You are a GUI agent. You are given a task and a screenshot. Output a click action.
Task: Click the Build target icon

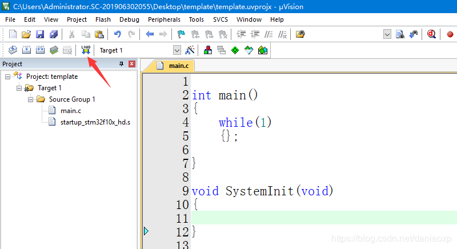[26, 50]
